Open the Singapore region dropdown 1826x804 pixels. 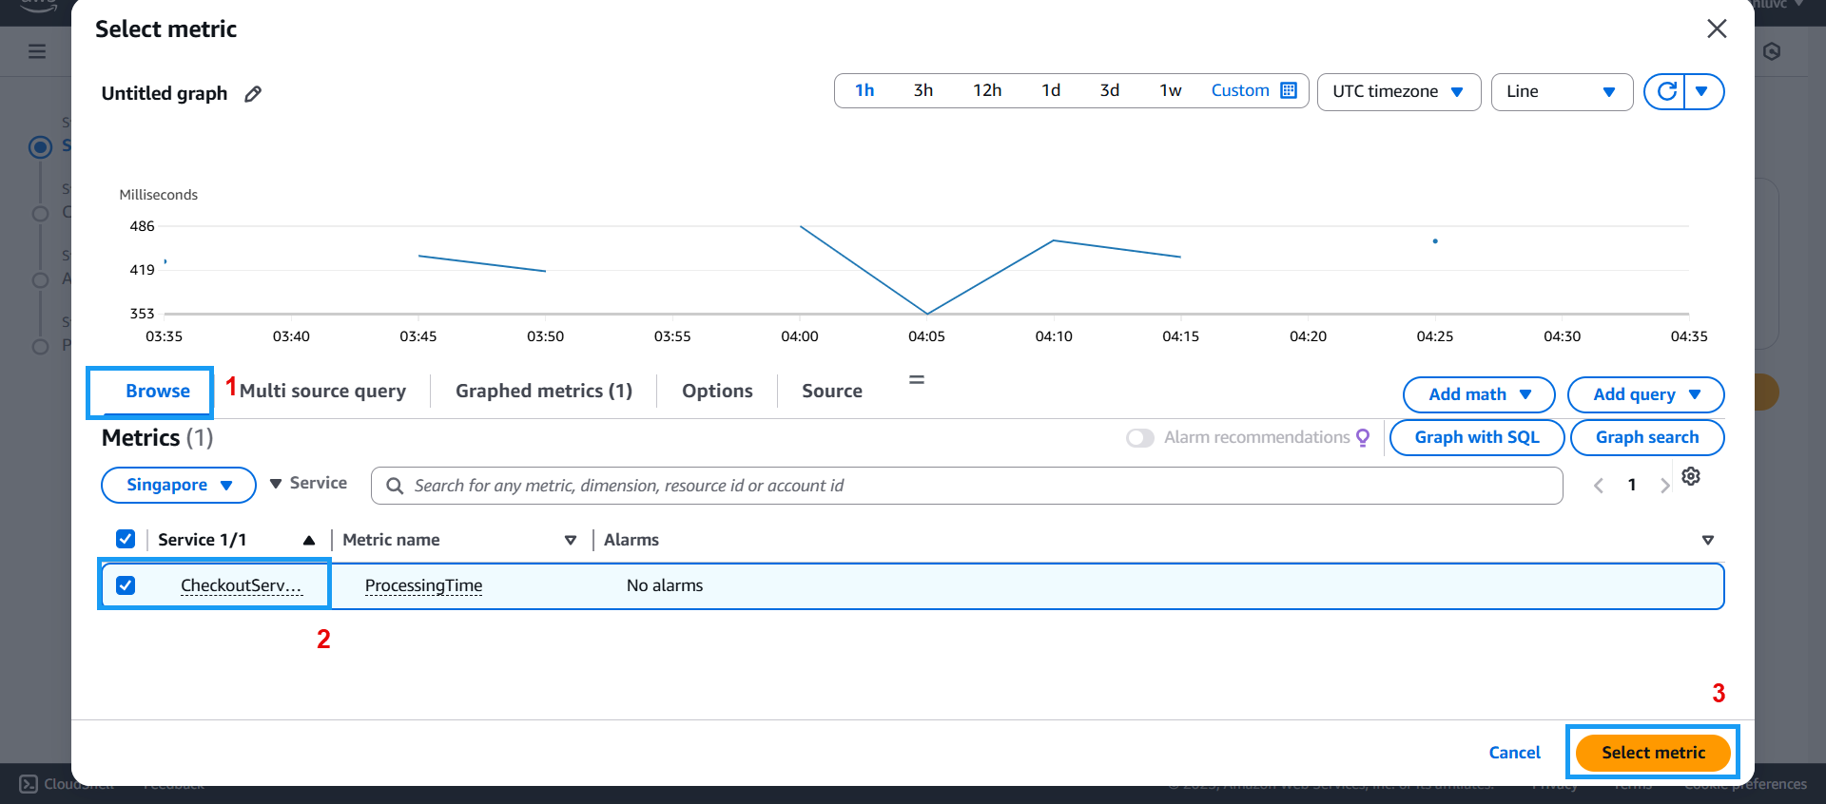click(x=179, y=485)
